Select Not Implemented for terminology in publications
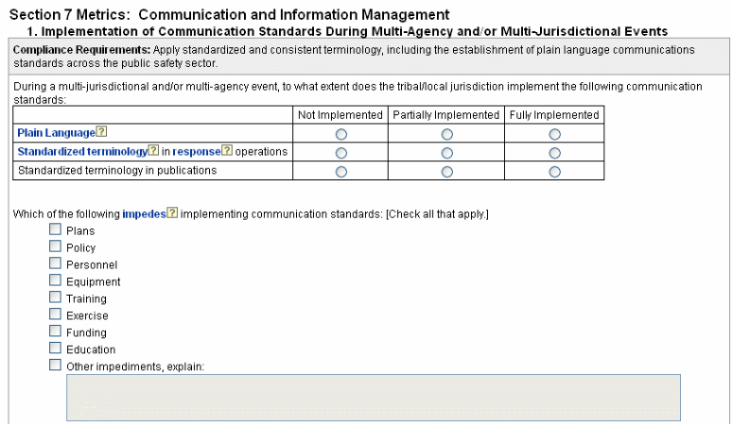Image resolution: width=732 pixels, height=424 pixels. point(340,171)
